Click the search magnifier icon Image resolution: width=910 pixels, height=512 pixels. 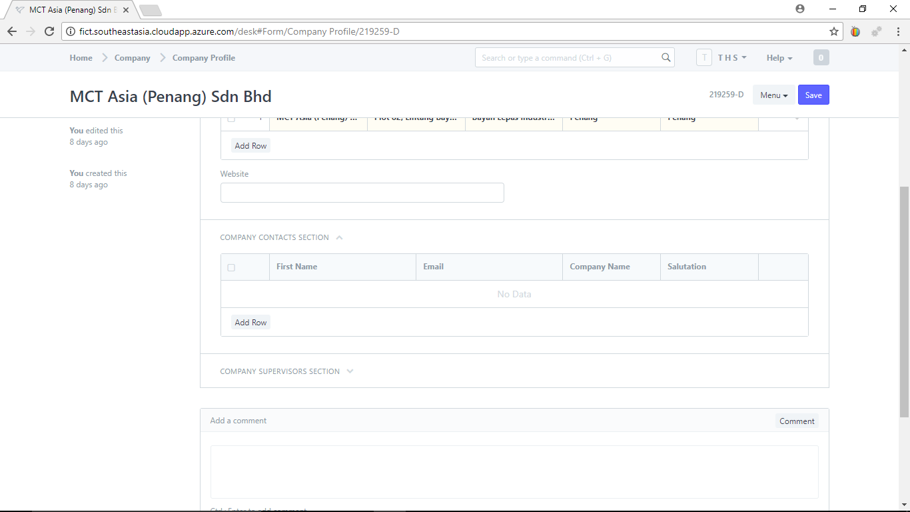coord(666,57)
